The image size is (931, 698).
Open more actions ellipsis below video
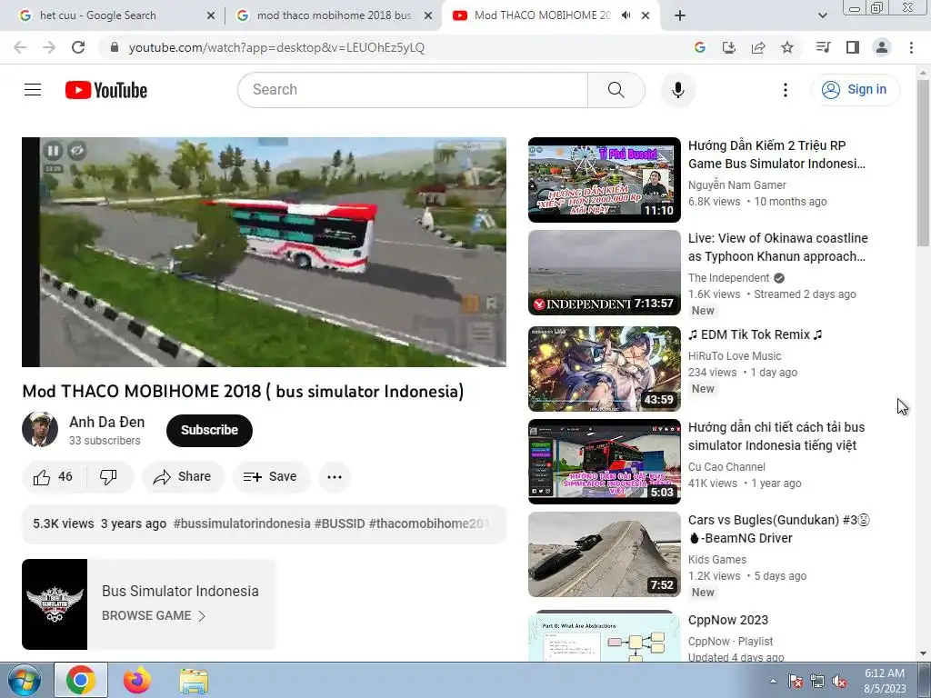click(335, 476)
